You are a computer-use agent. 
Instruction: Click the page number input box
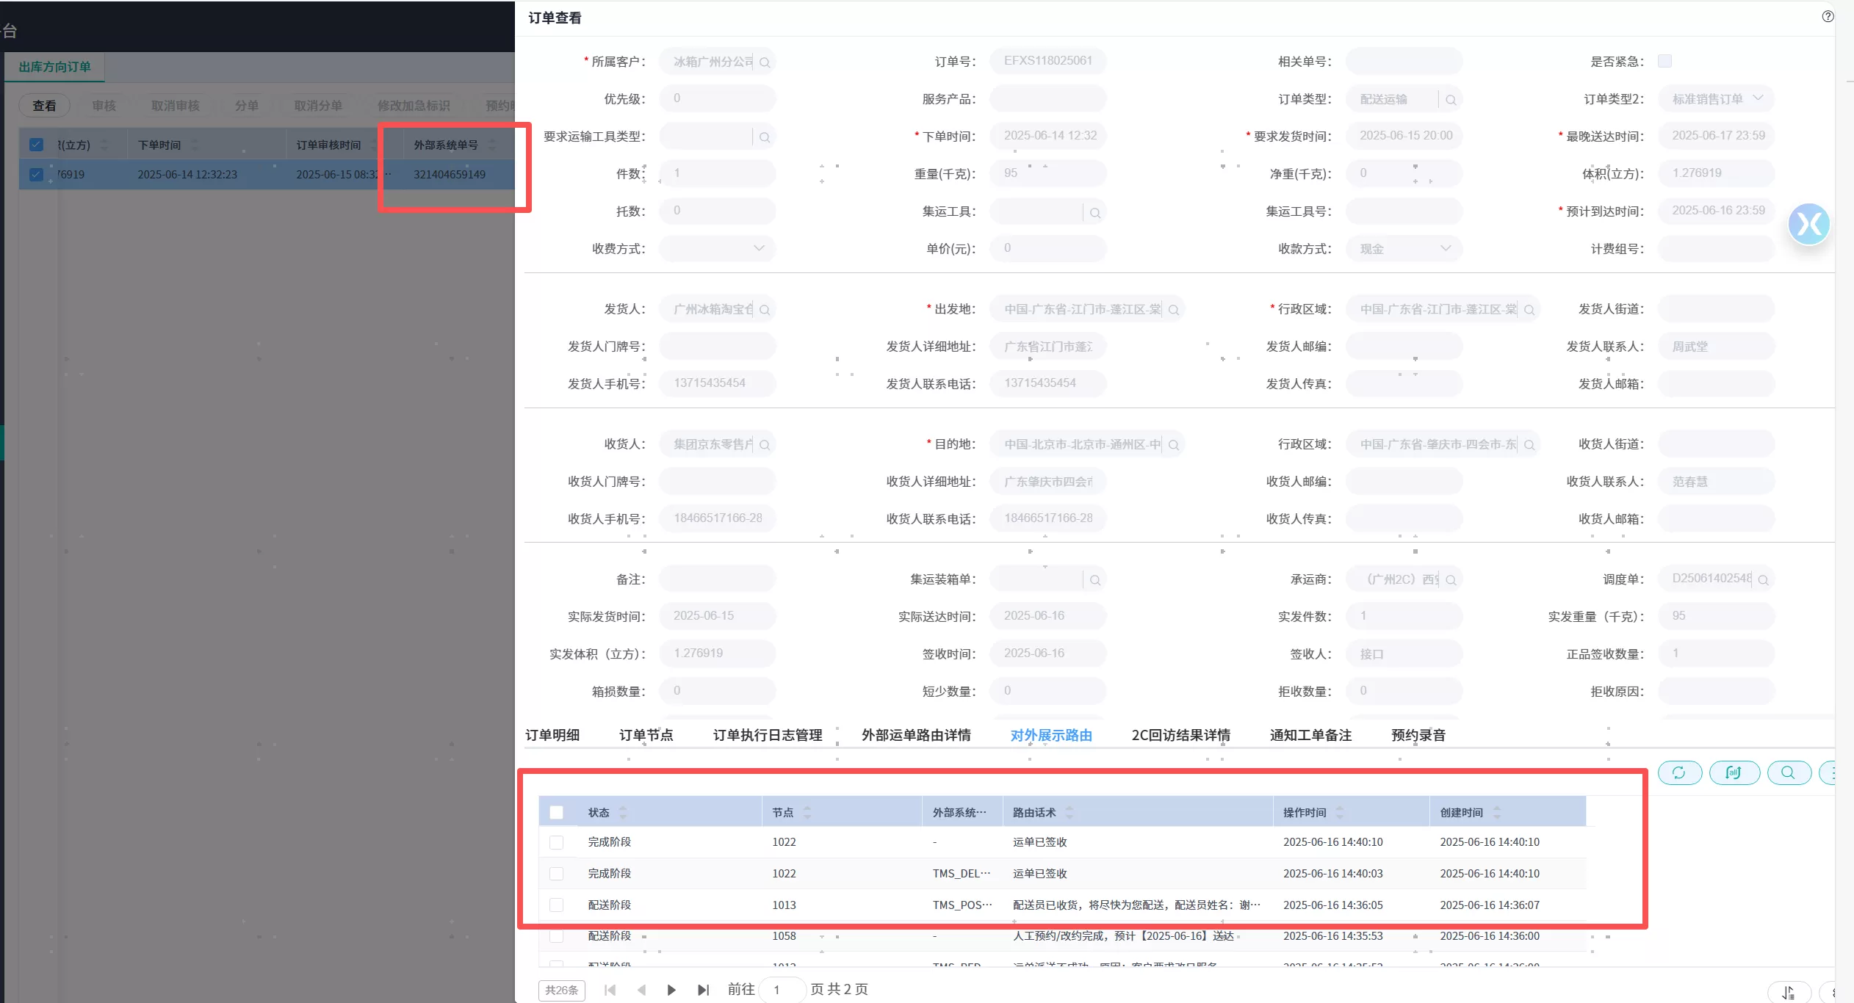coord(782,990)
